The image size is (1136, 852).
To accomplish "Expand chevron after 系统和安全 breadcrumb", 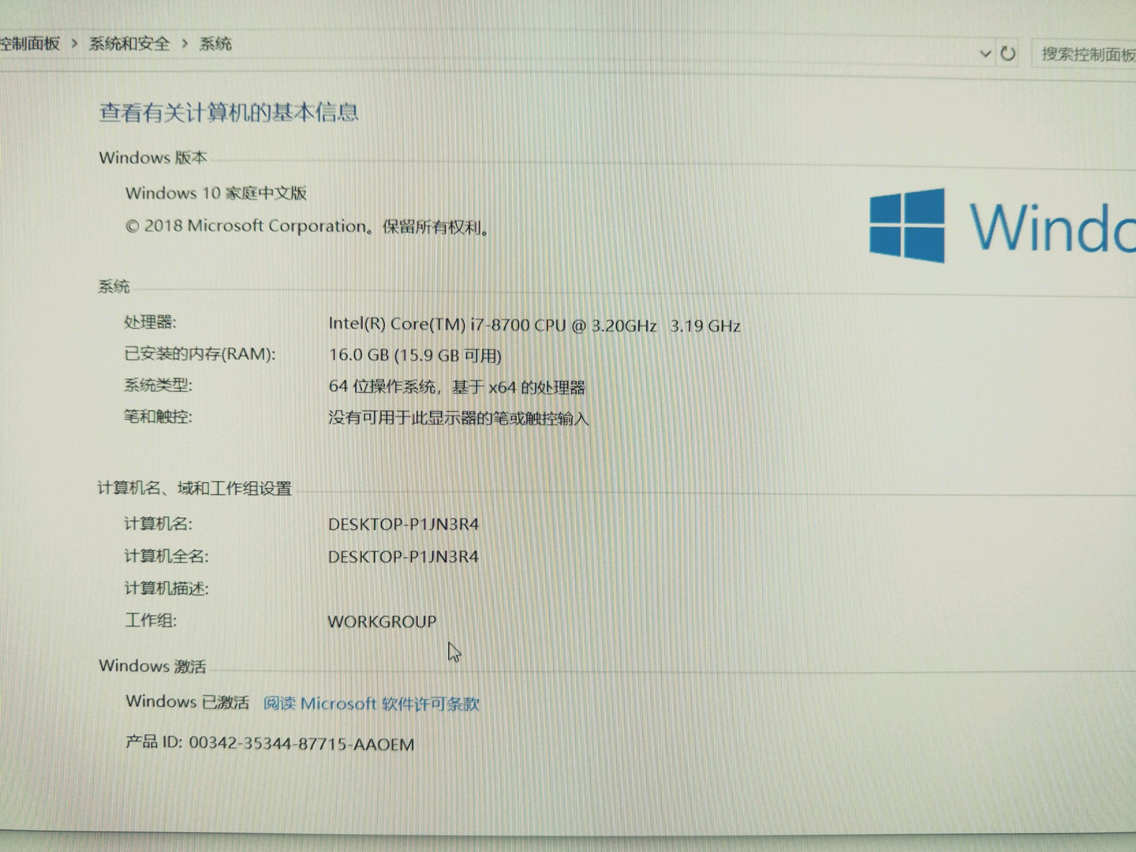I will pyautogui.click(x=185, y=44).
